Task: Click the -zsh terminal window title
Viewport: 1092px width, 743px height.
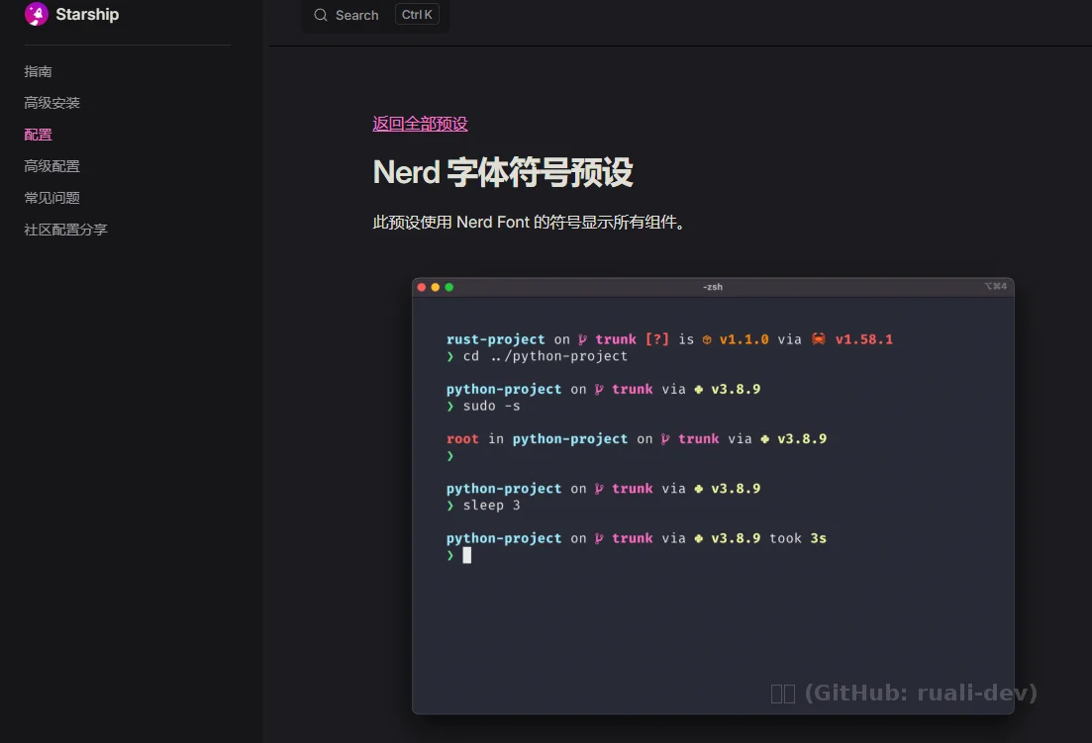Action: 713,287
